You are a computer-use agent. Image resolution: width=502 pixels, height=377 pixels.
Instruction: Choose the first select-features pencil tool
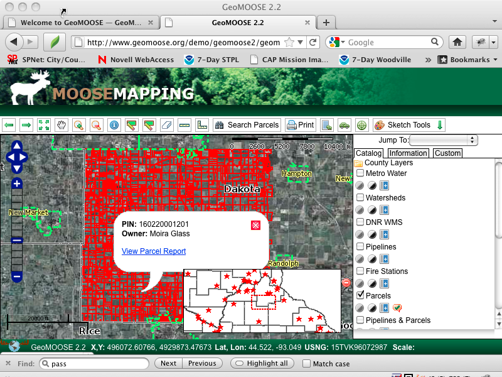[x=132, y=125]
